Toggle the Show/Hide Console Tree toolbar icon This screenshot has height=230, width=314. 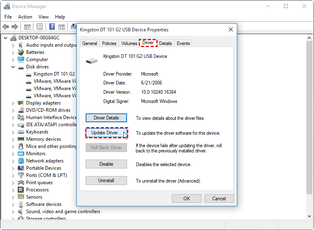click(x=27, y=27)
